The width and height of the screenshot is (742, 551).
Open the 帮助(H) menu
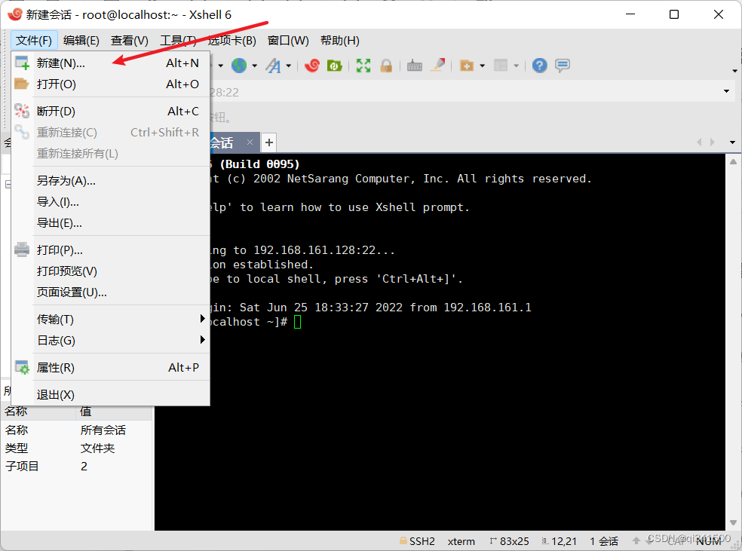(x=340, y=41)
